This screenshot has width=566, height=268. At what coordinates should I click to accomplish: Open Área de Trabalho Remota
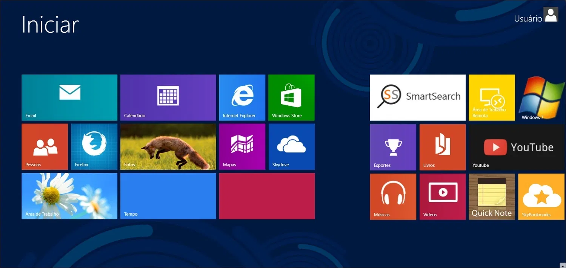click(491, 97)
